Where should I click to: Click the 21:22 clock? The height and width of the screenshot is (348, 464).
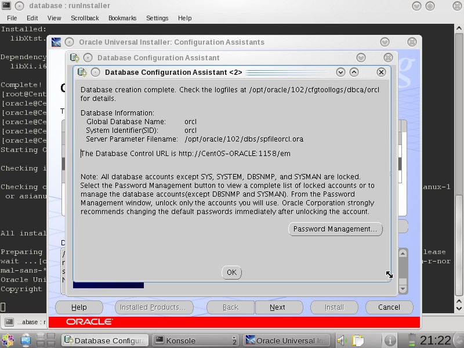click(436, 340)
